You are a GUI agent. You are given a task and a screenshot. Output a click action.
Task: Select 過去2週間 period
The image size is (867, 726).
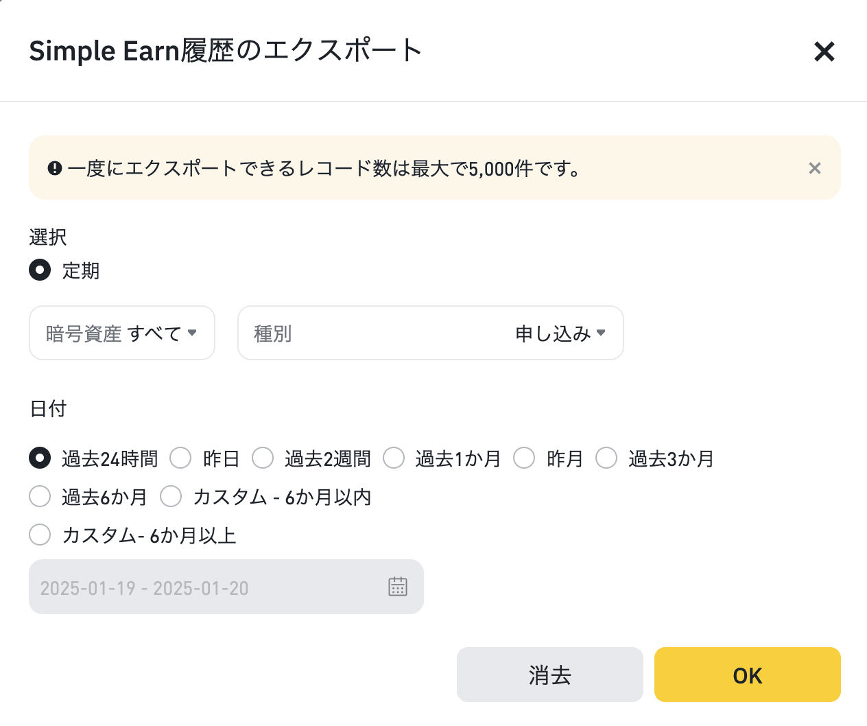[x=263, y=458]
